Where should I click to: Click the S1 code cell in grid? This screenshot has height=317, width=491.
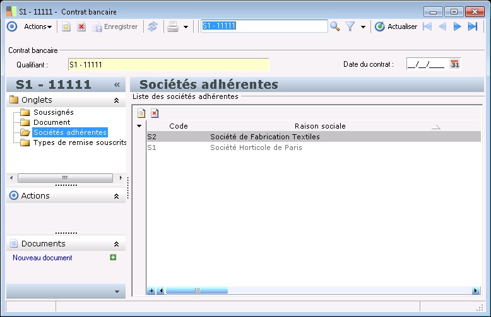[x=152, y=147]
